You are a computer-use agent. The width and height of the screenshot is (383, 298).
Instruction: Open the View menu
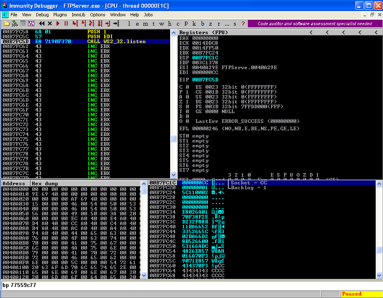click(x=26, y=15)
